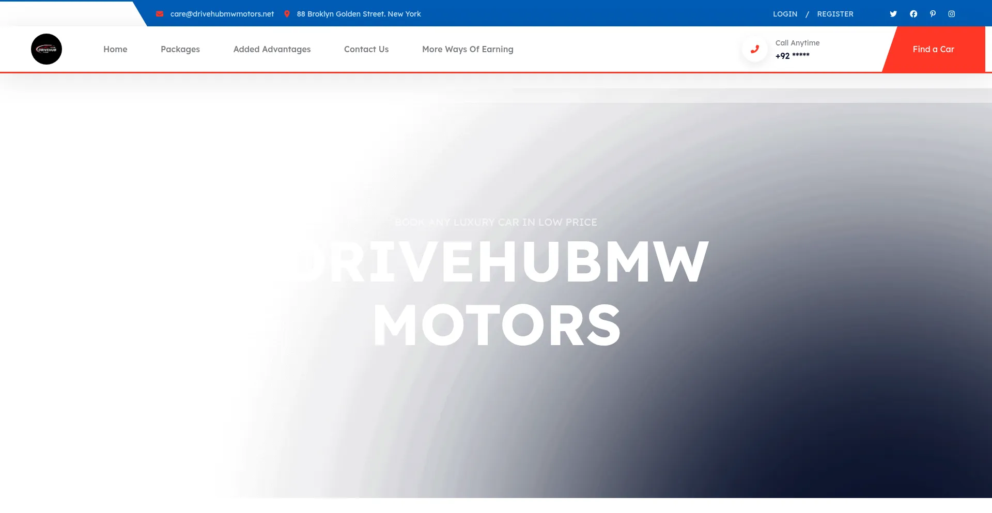Click the location pin icon
The image size is (992, 513).
(x=287, y=14)
